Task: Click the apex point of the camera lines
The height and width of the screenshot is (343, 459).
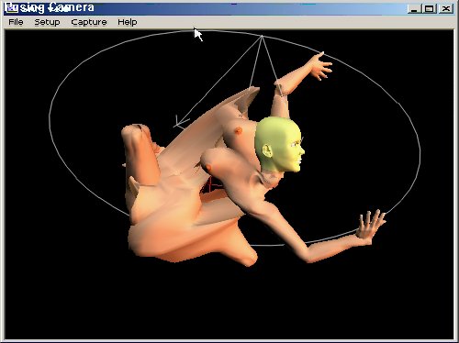Action: tap(262, 36)
